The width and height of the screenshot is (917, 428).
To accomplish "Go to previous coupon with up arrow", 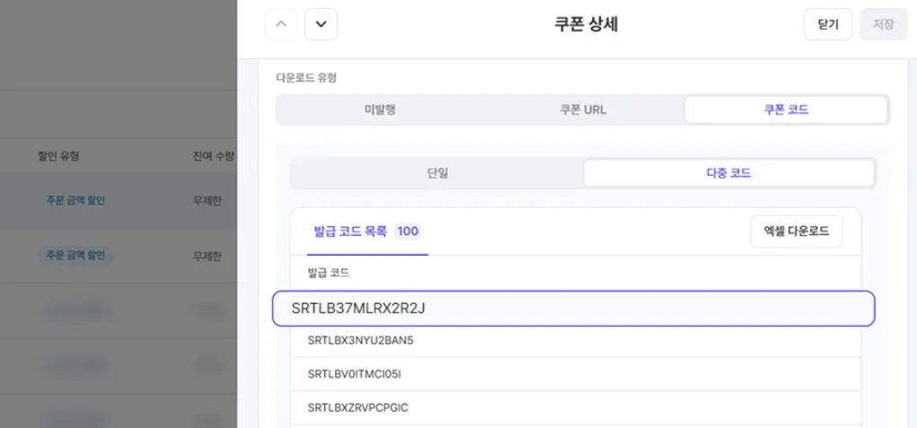I will click(281, 24).
